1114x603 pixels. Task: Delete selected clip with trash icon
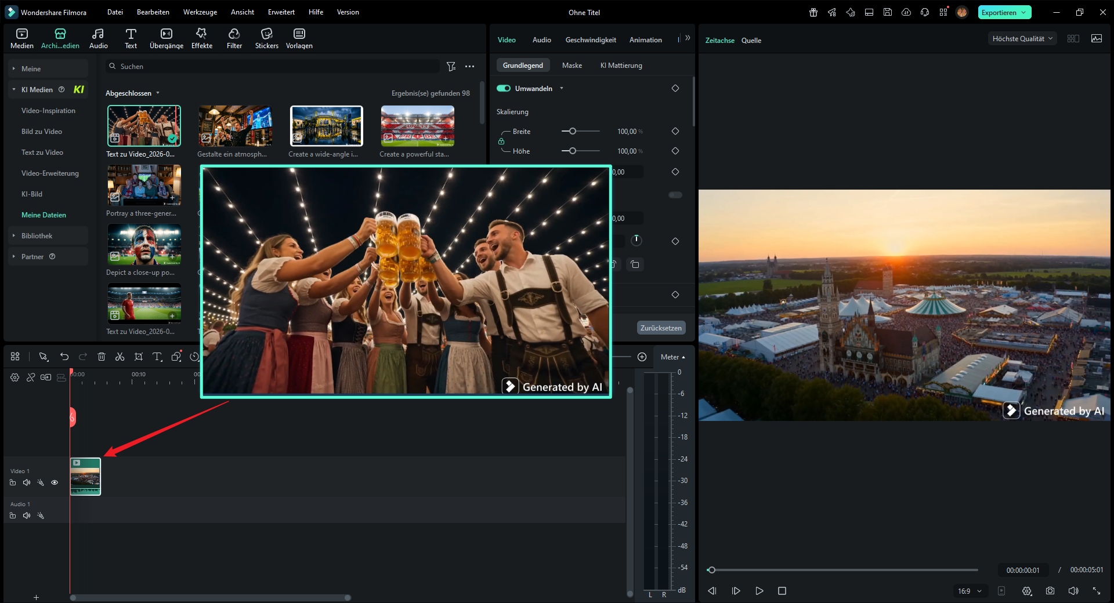(x=102, y=357)
